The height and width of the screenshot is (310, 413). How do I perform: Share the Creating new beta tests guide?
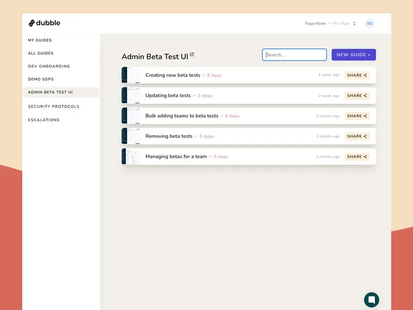point(357,75)
